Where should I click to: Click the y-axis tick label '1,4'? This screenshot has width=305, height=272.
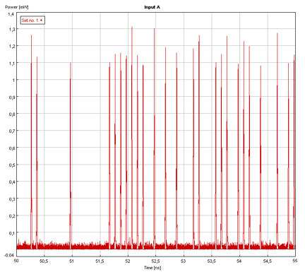tap(11, 14)
